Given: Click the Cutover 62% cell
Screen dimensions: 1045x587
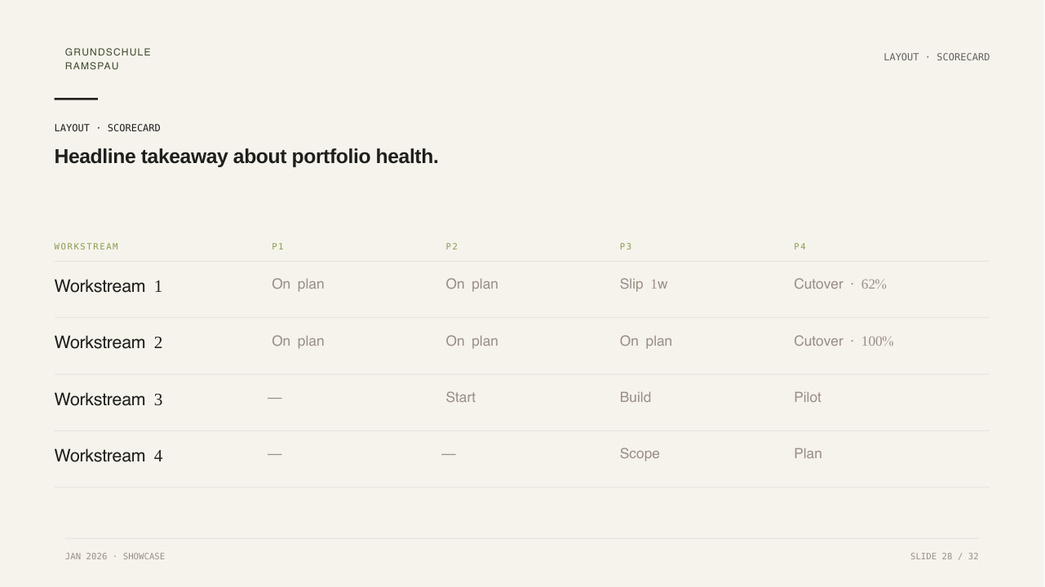Looking at the screenshot, I should (x=840, y=284).
